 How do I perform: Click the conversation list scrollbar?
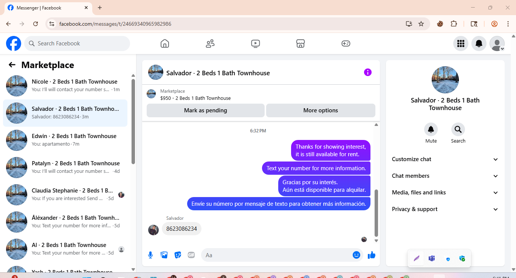coord(133,122)
